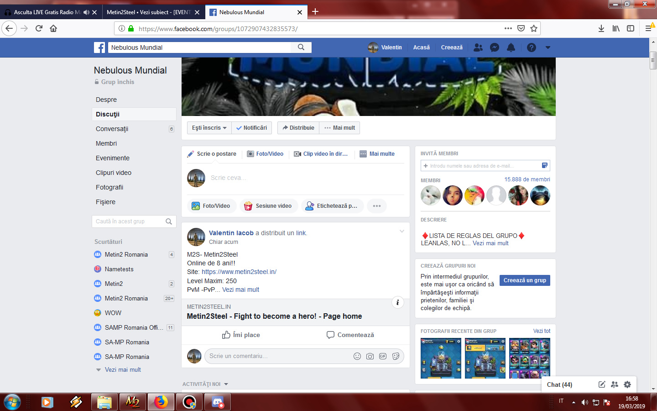The image size is (657, 411).
Task: Like the post with Îmi place
Action: coord(241,335)
